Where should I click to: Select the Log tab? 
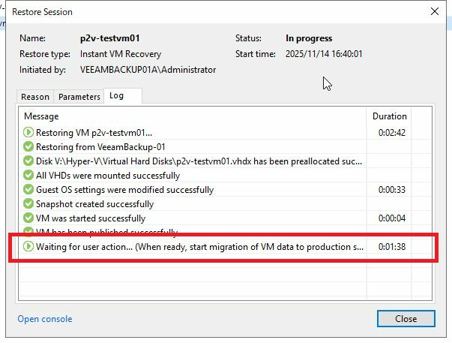pos(116,96)
